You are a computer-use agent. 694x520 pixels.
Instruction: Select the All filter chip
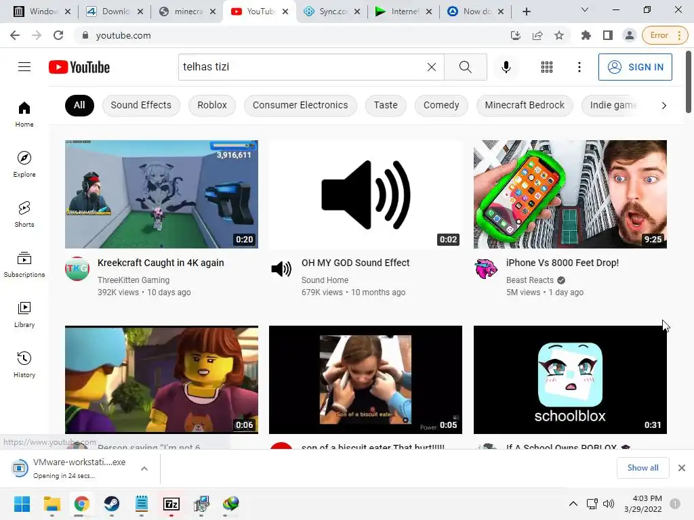pyautogui.click(x=80, y=105)
